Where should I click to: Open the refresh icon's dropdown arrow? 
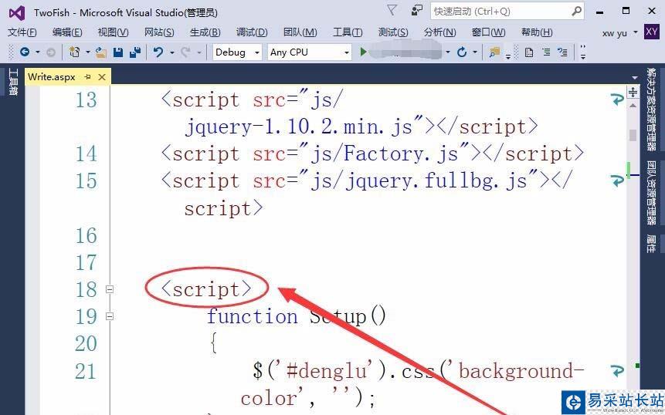[474, 52]
